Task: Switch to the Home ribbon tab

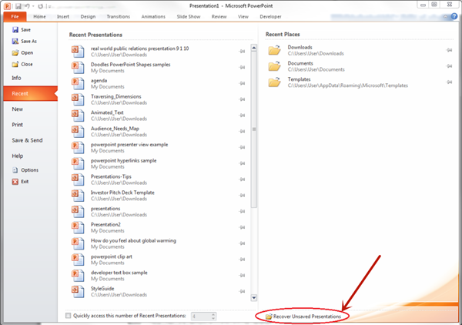Action: click(39, 17)
